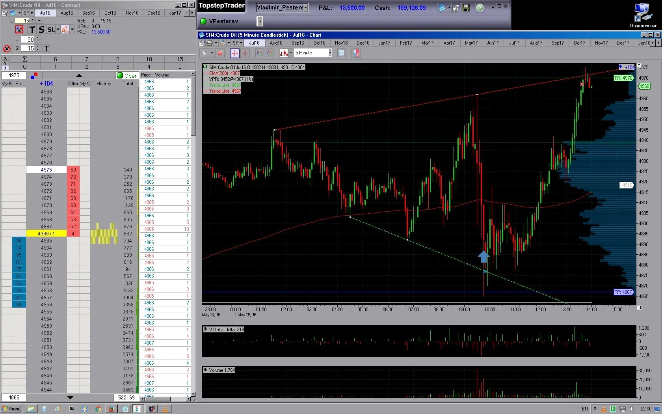Toggle the V Delta panel box icon
The width and height of the screenshot is (662, 414).
pos(205,329)
